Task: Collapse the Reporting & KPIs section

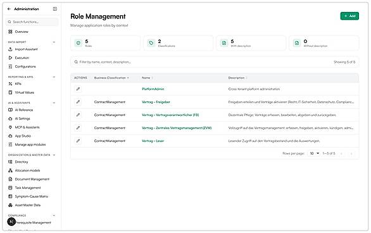Action: point(54,77)
